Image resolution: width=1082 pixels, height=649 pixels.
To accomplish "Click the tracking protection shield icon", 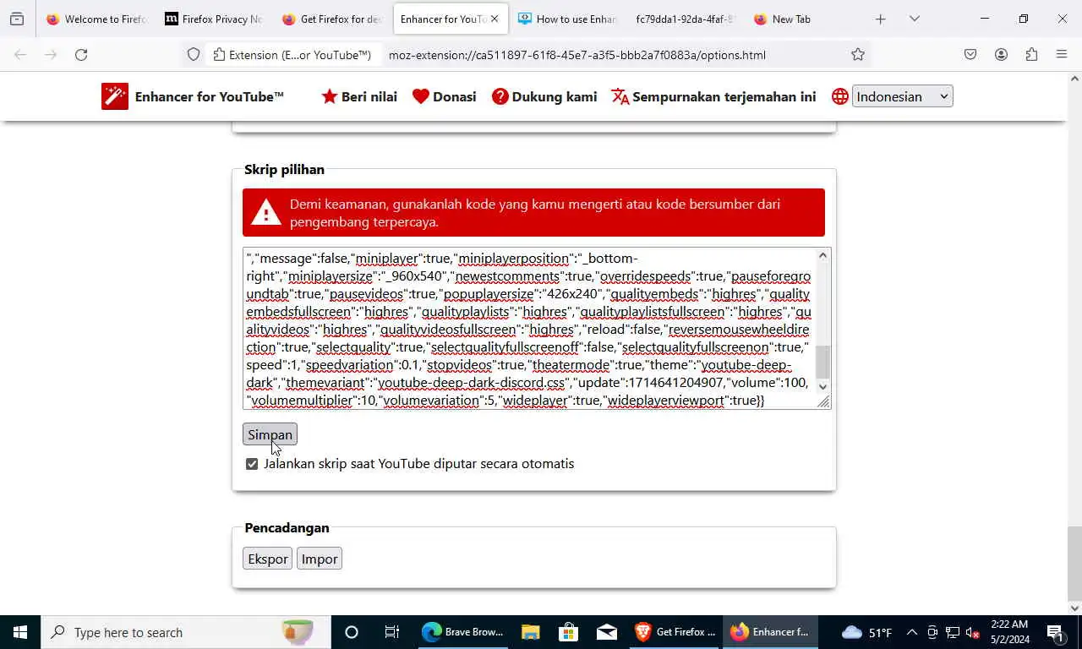I will pyautogui.click(x=194, y=55).
